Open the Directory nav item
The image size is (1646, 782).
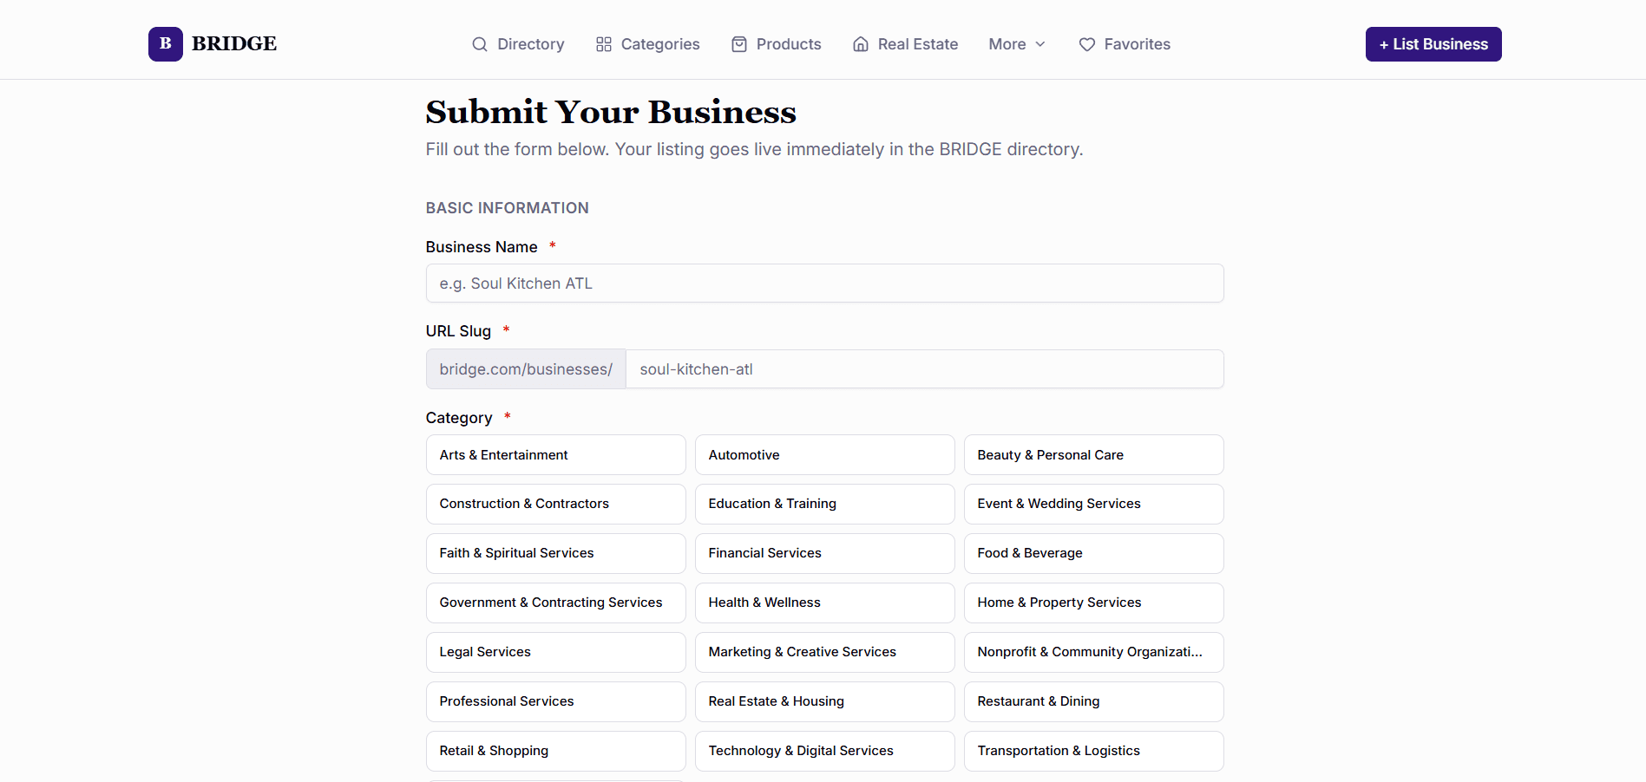[518, 44]
